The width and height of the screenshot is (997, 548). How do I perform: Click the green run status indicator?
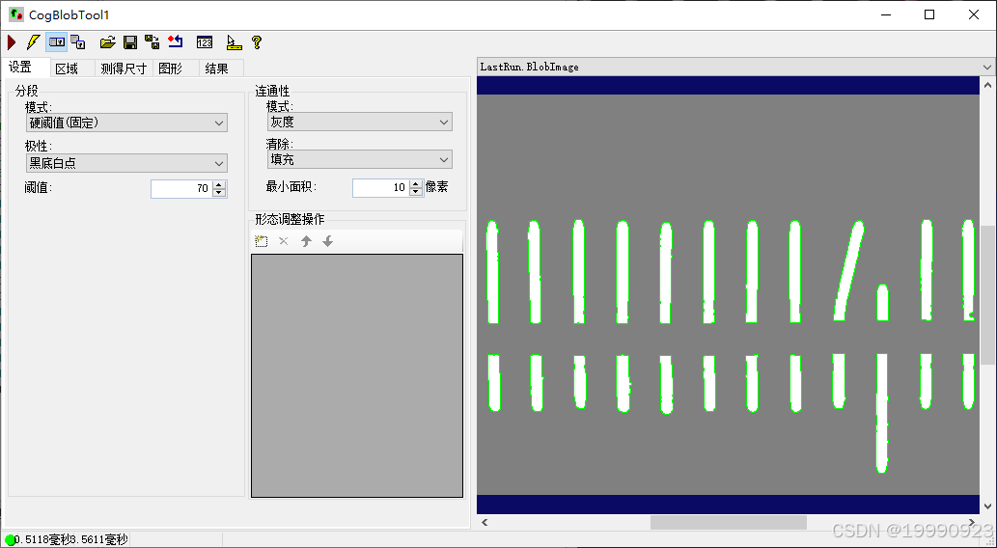click(10, 540)
